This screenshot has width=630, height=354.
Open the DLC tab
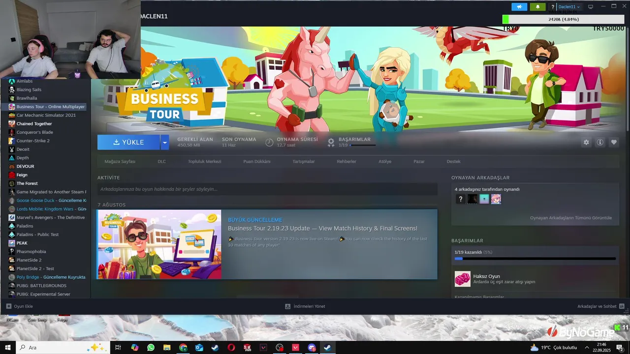[161, 161]
